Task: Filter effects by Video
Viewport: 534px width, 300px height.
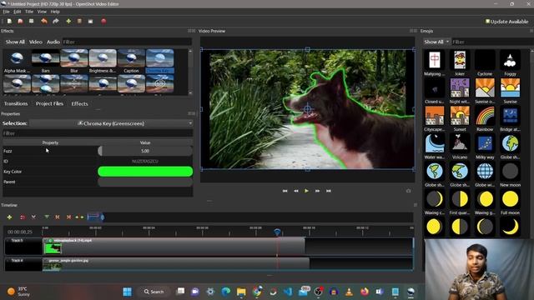Action: (35, 42)
